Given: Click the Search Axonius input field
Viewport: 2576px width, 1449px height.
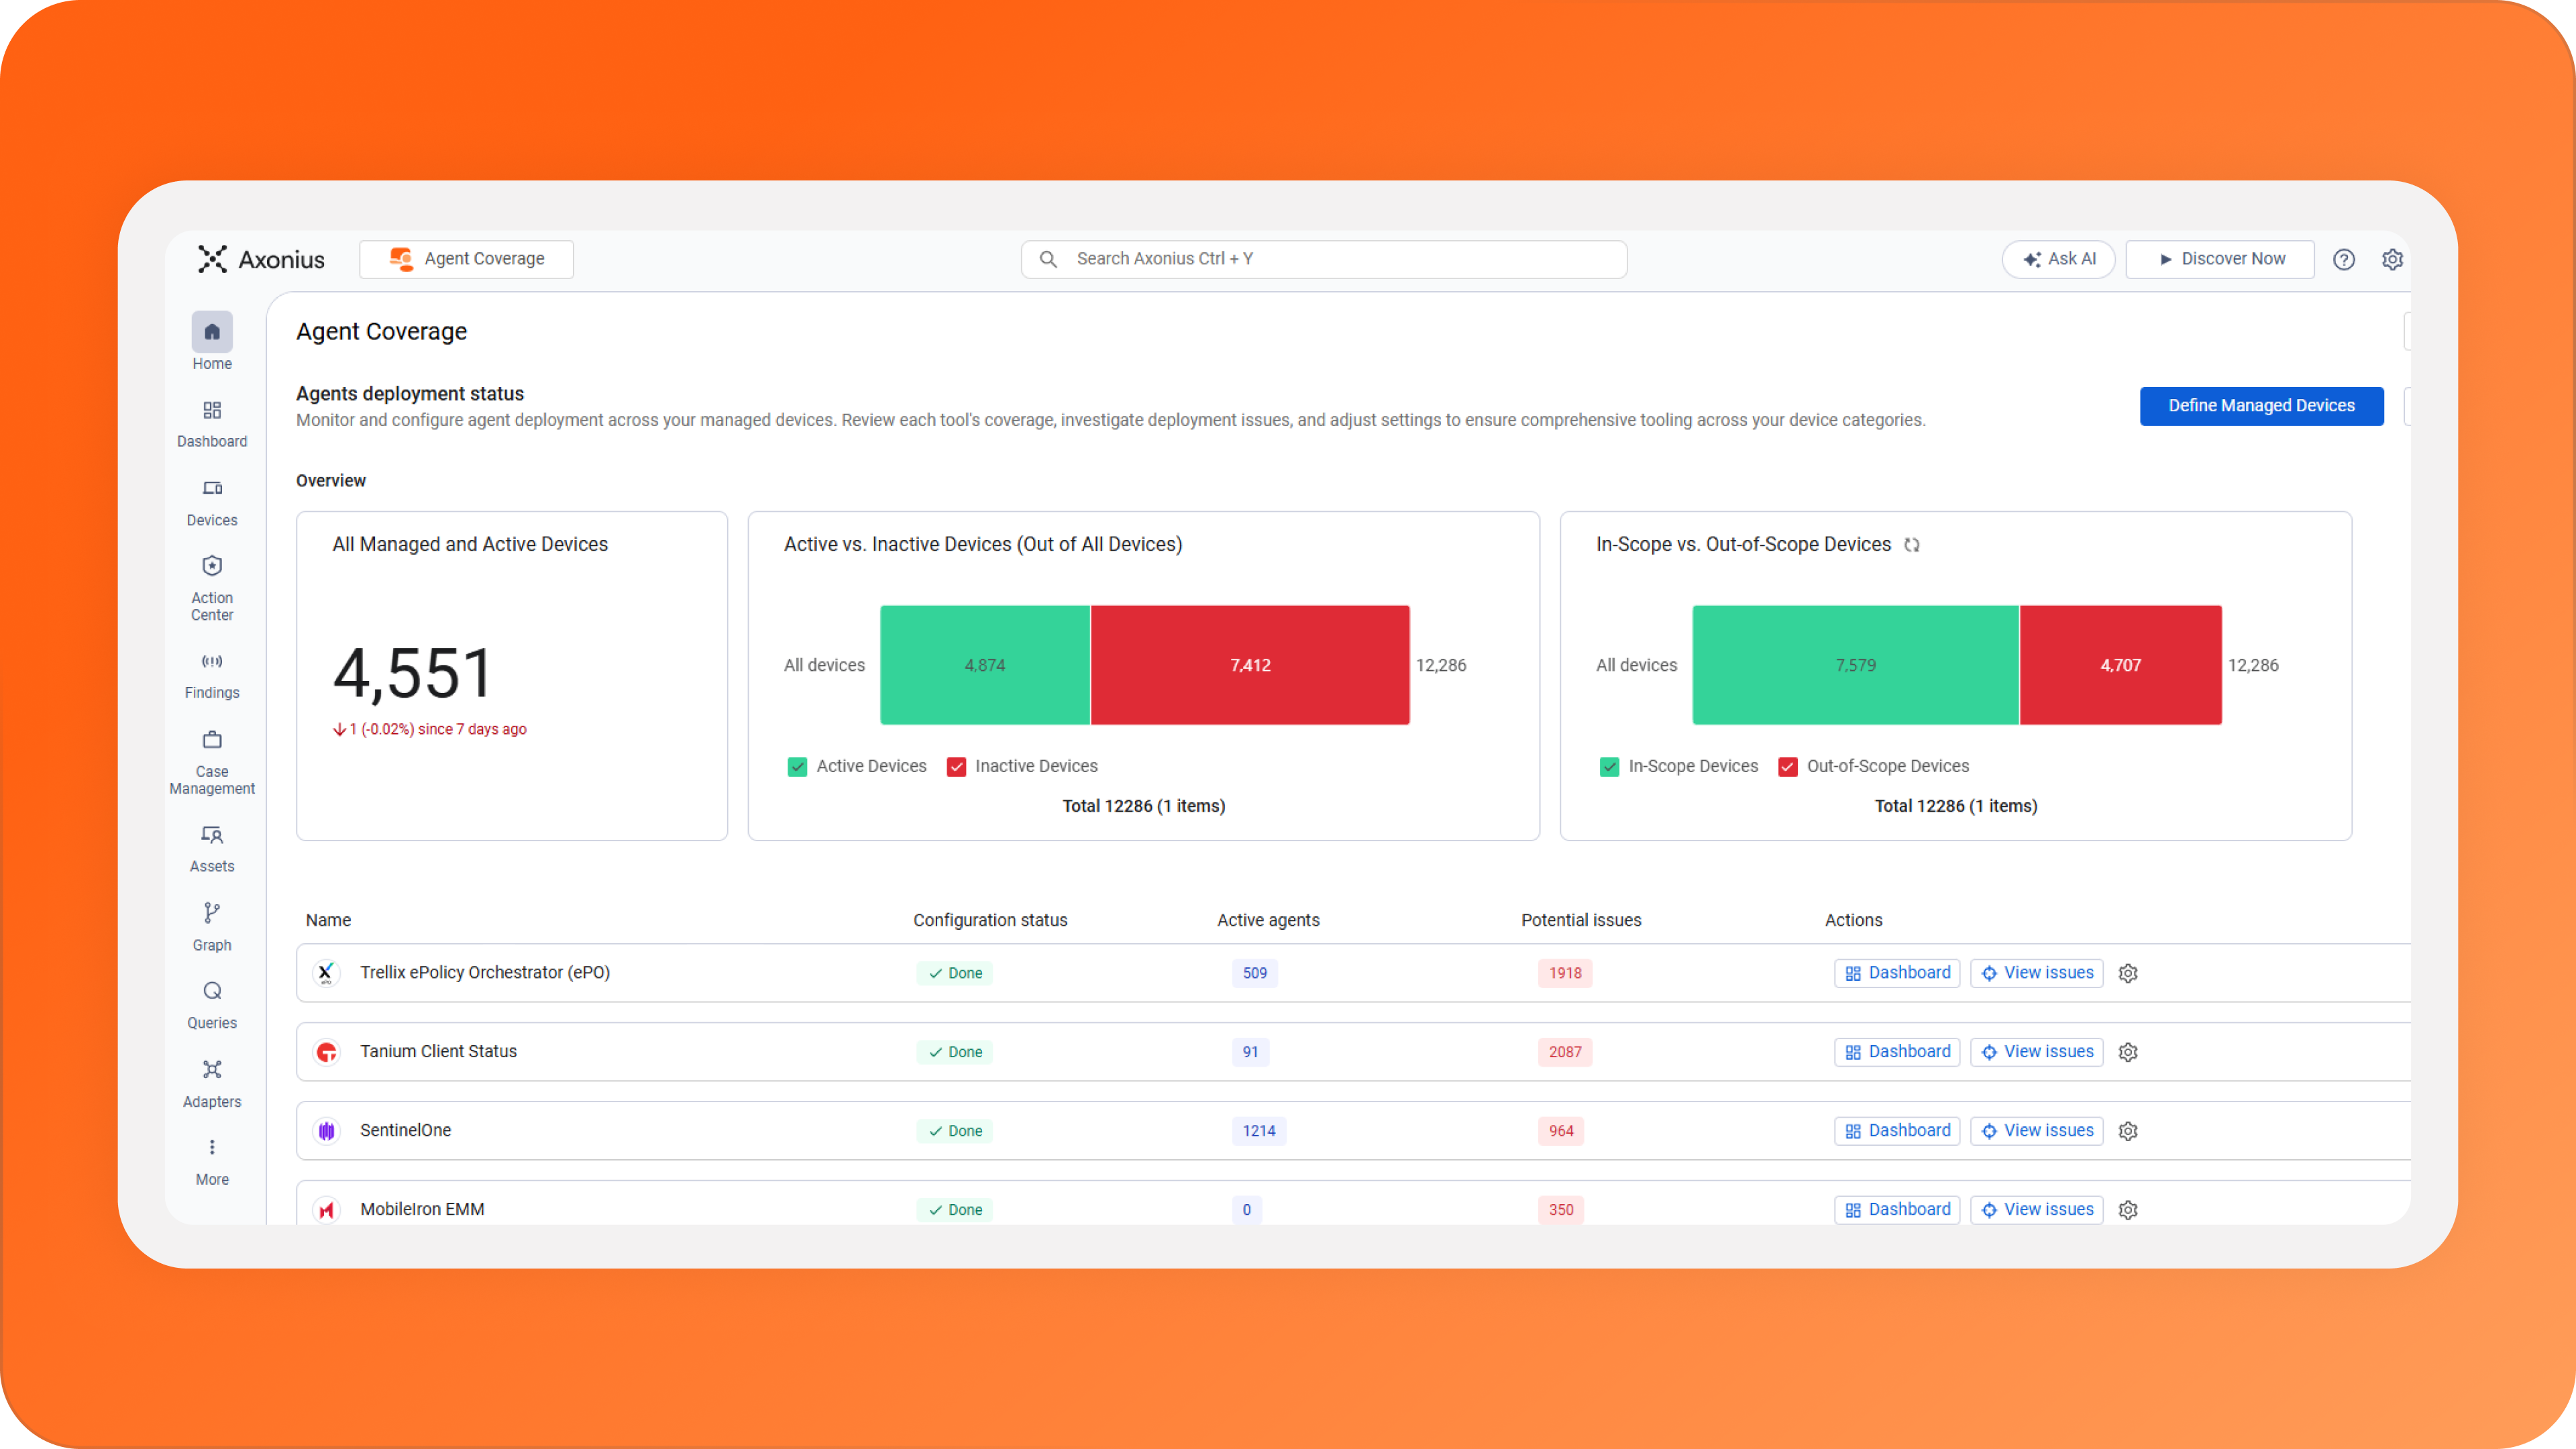Looking at the screenshot, I should tap(1323, 259).
